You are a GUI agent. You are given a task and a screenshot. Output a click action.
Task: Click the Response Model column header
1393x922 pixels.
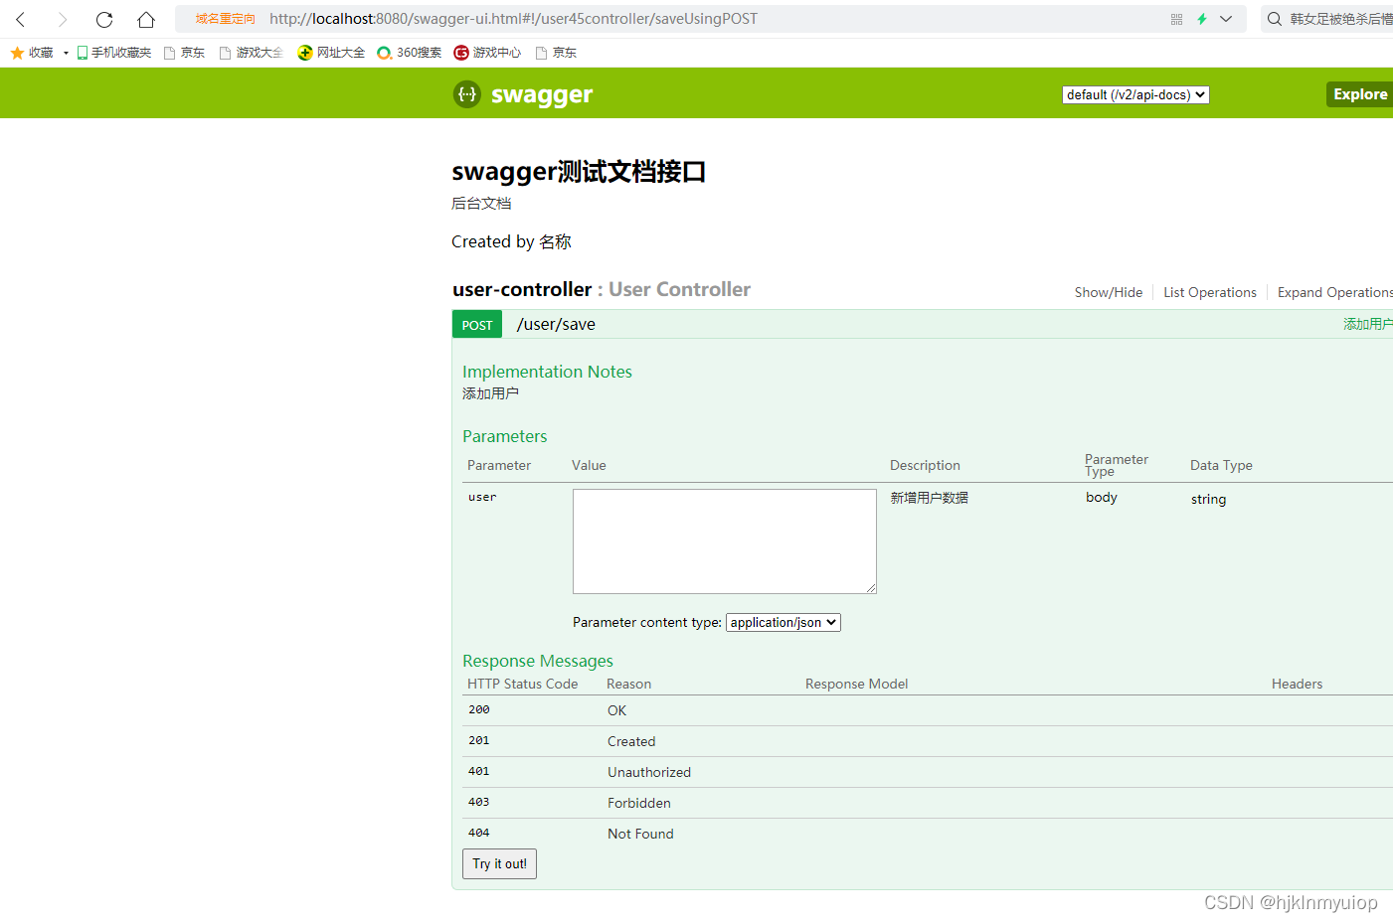coord(856,684)
